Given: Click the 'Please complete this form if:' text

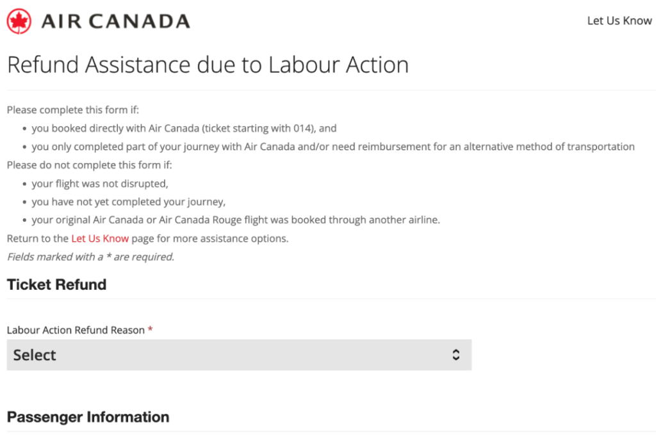Looking at the screenshot, I should (x=73, y=110).
